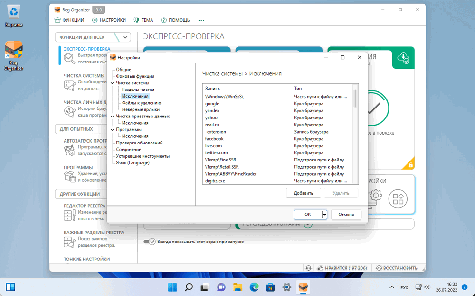Select Проверка обновлений tree item
Image resolution: width=475 pixels, height=296 pixels.
point(139,143)
